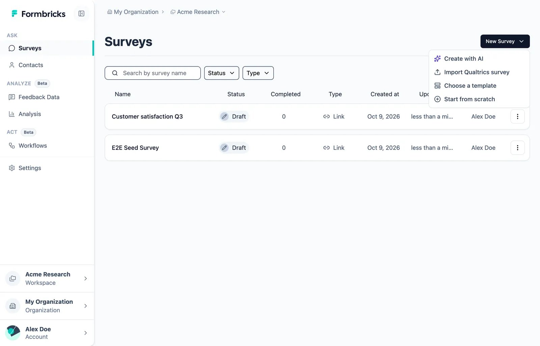Open the E2E Seed Survey row

[x=317, y=148]
